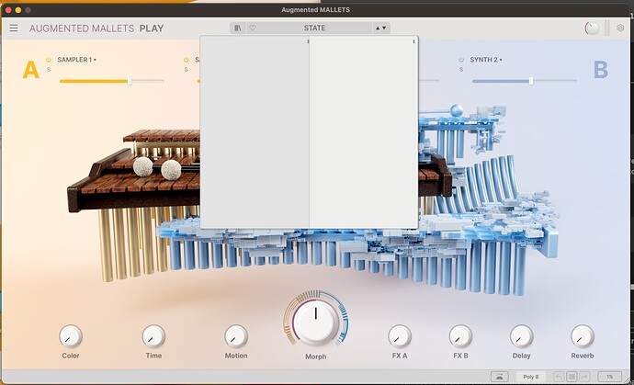Click the Motion macro knob
This screenshot has height=385, width=634.
(236, 336)
